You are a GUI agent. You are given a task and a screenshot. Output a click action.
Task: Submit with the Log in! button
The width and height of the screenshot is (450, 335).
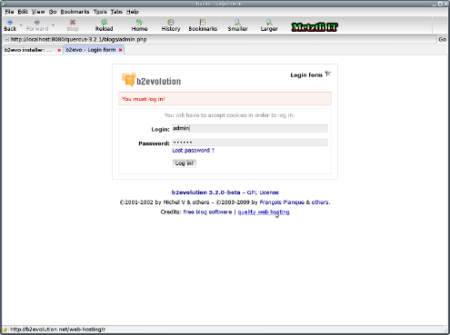(185, 163)
